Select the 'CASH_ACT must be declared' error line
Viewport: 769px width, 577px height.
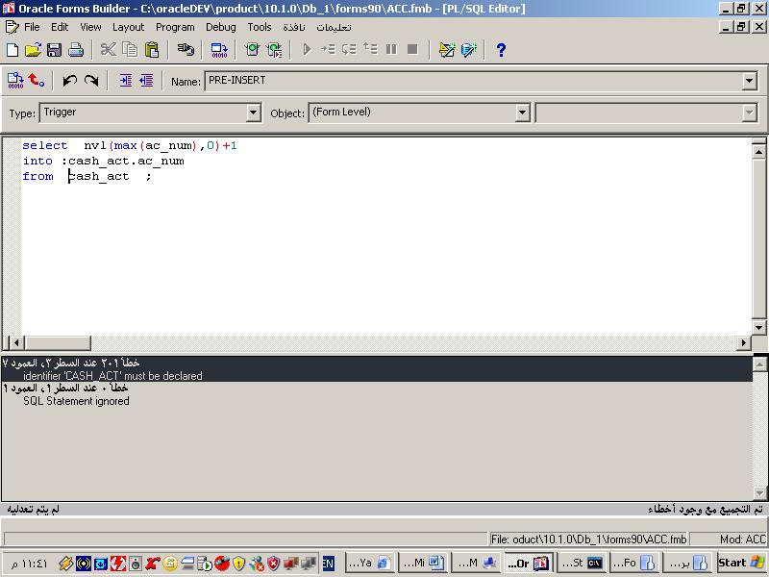coord(112,376)
